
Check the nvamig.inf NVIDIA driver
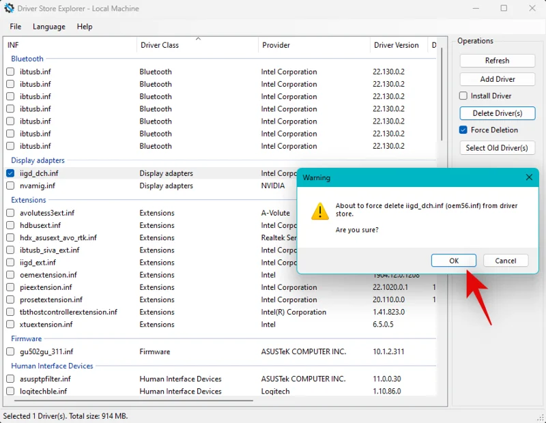[x=10, y=186]
